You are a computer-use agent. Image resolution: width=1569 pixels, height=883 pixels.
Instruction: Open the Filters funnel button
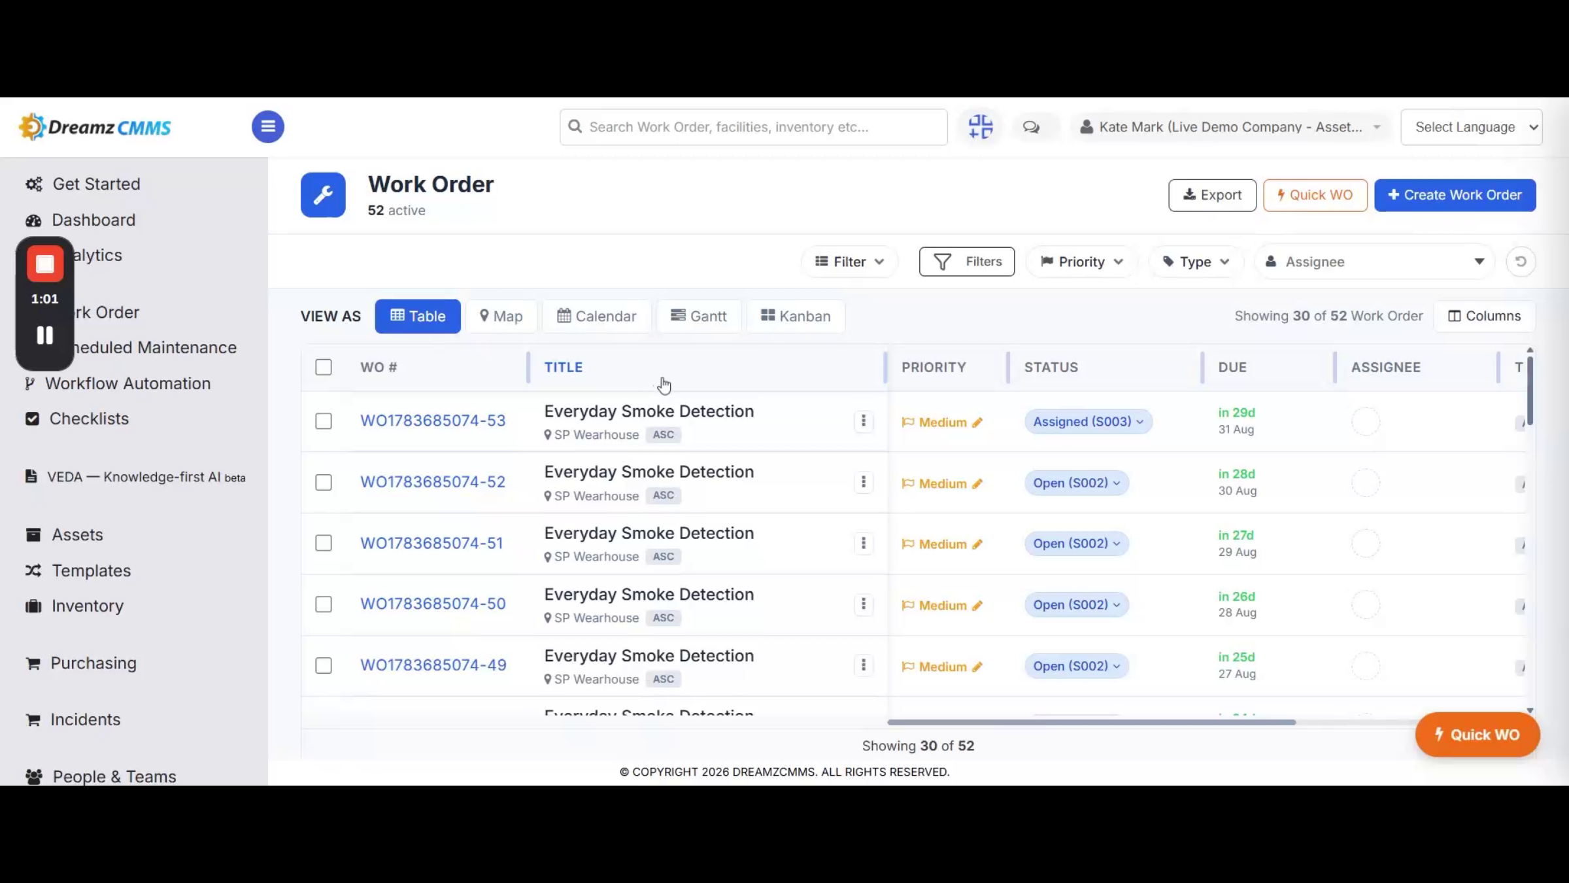click(967, 262)
